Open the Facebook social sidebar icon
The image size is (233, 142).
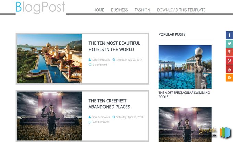(230, 35)
